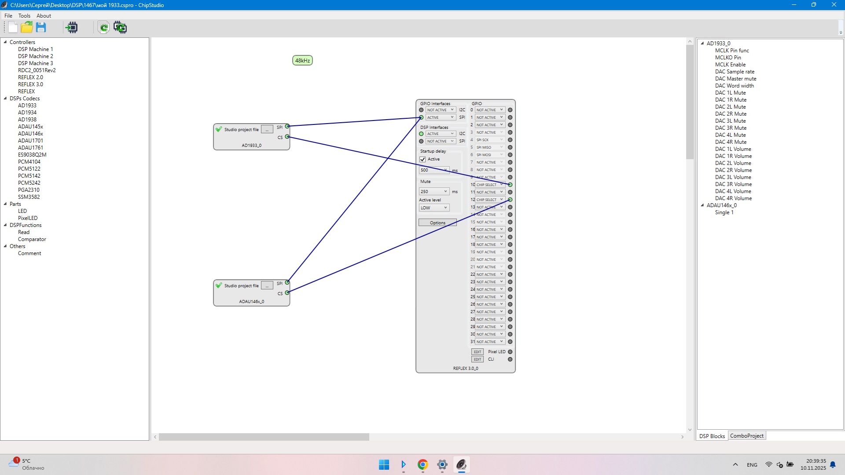Click the Pixel LED port circle
Viewport: 845px width, 475px height.
pos(510,352)
